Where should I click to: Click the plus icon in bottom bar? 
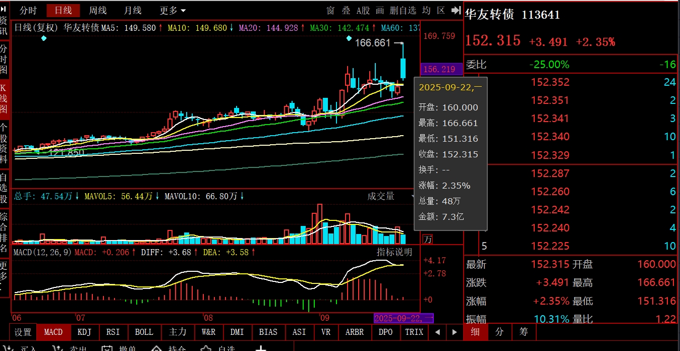coord(260,348)
